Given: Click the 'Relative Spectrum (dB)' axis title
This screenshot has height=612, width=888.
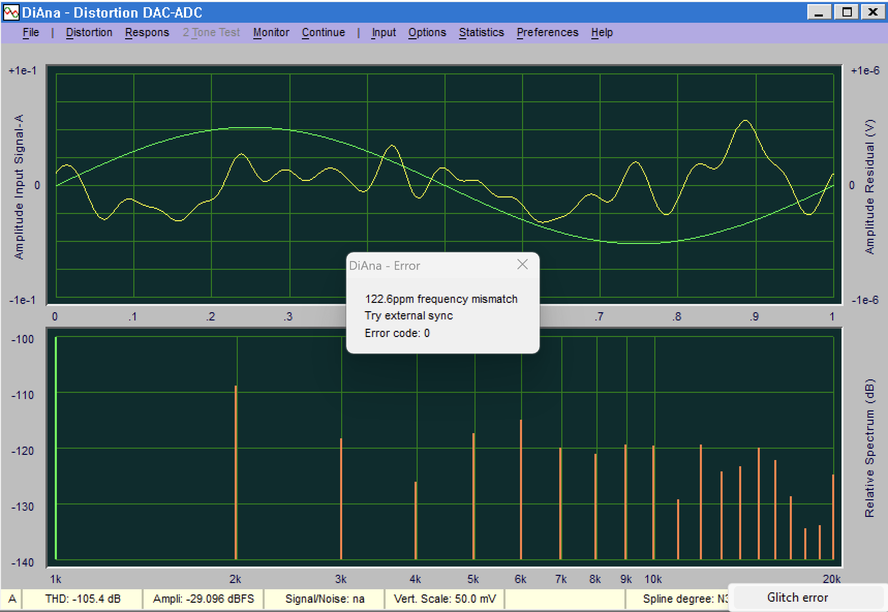Looking at the screenshot, I should pyautogui.click(x=870, y=448).
